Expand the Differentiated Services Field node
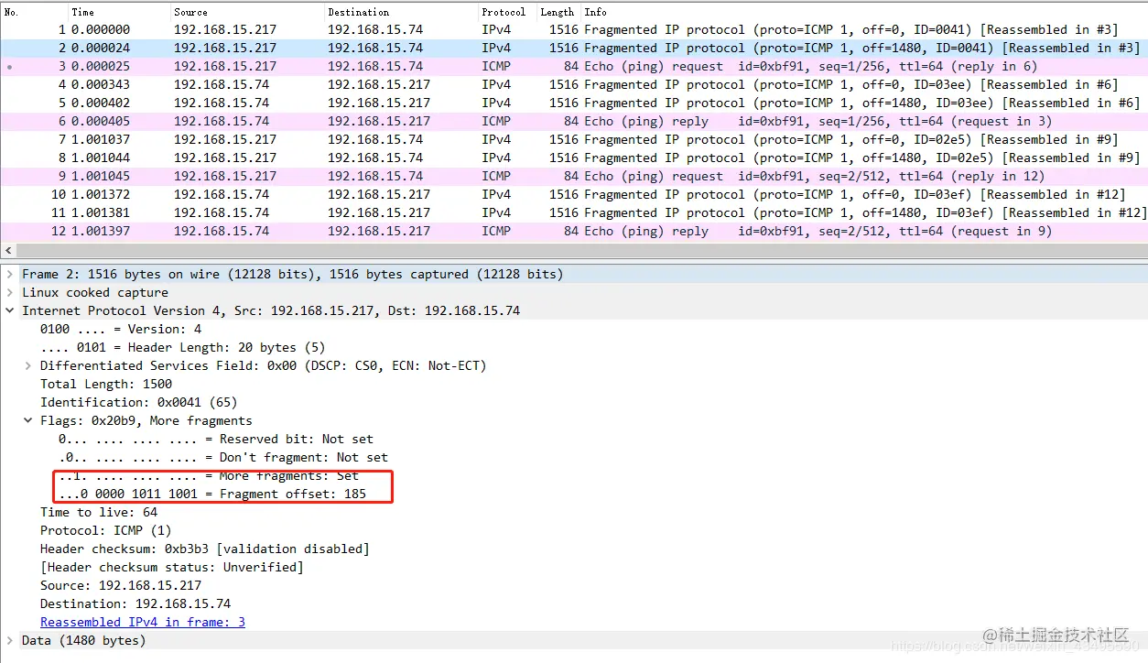 (28, 365)
